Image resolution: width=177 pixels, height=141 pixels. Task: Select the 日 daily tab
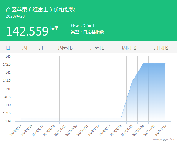[x=8, y=48]
